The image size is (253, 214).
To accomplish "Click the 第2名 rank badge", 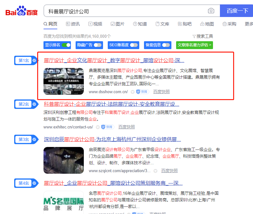I will tap(24, 104).
